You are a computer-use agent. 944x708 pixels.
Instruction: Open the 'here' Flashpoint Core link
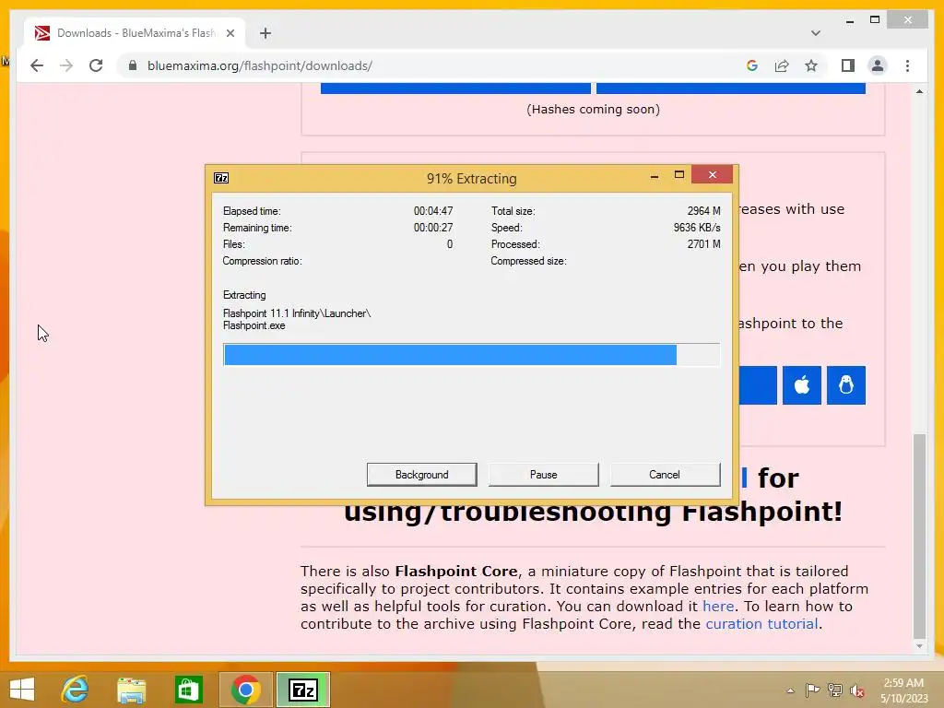pyautogui.click(x=718, y=607)
